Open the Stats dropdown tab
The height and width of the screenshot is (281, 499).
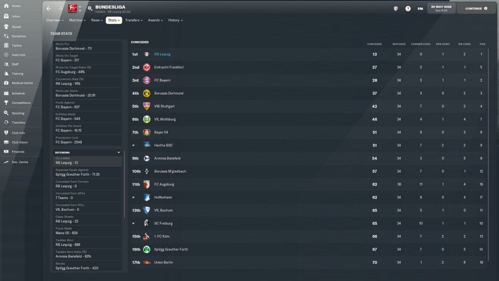114,20
